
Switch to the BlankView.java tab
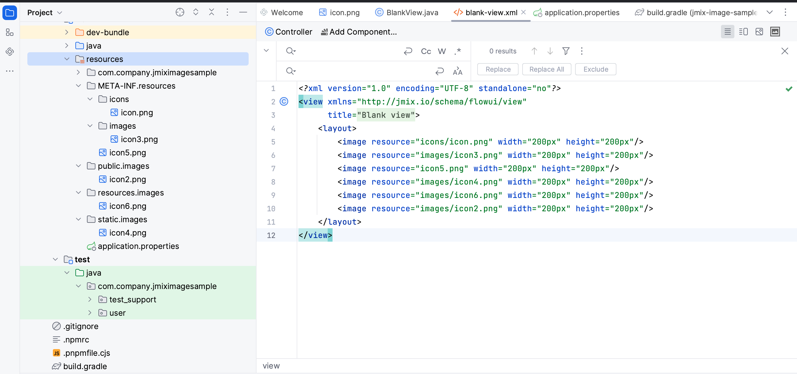coord(406,12)
